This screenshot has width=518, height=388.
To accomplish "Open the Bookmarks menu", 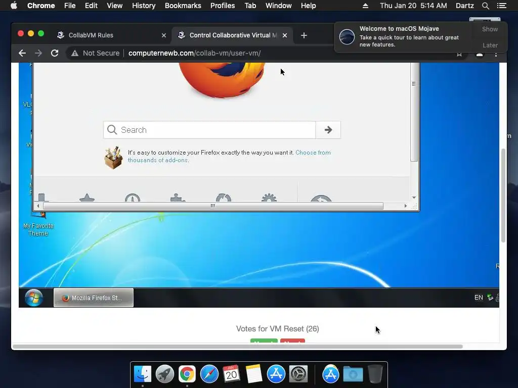I will (183, 6).
